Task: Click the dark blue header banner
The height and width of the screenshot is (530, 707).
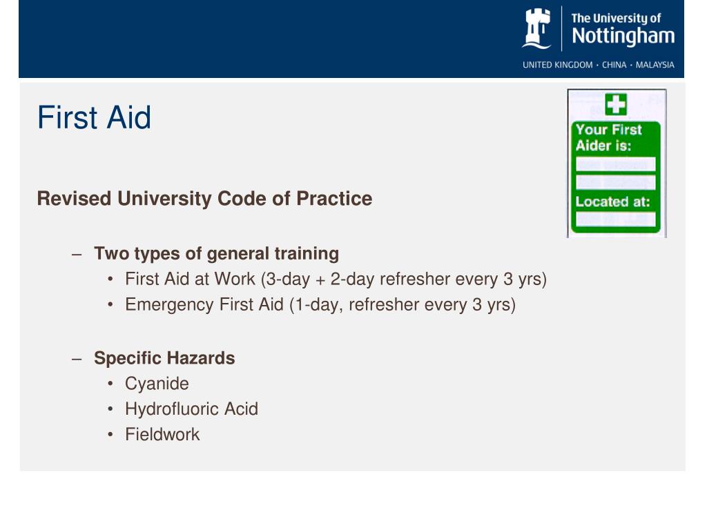Action: (x=351, y=39)
